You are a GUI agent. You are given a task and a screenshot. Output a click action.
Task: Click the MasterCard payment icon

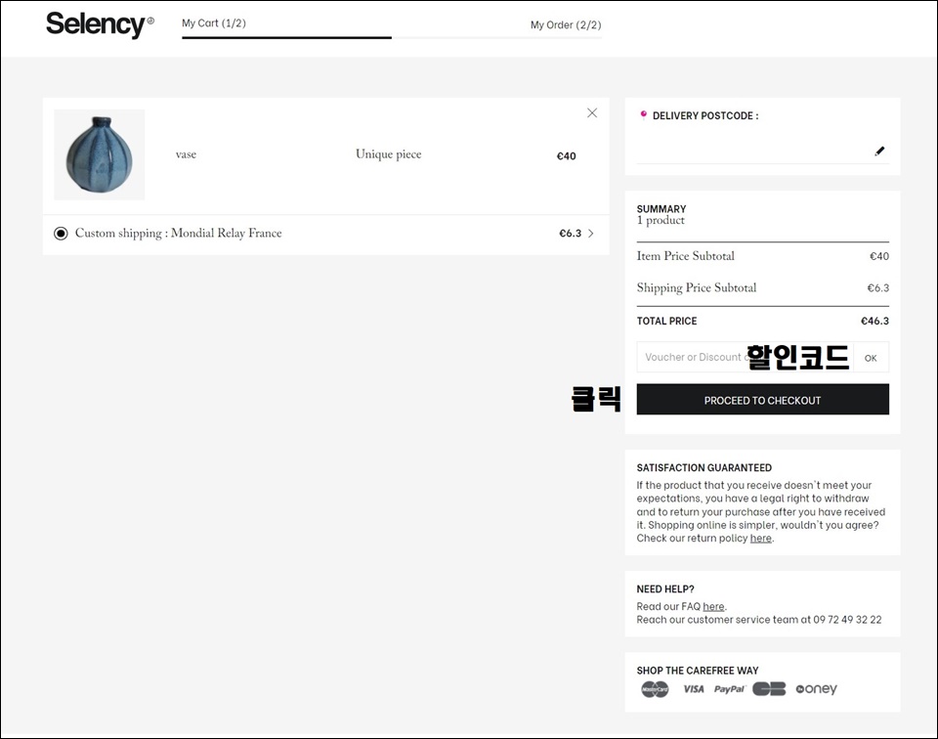[x=655, y=689]
